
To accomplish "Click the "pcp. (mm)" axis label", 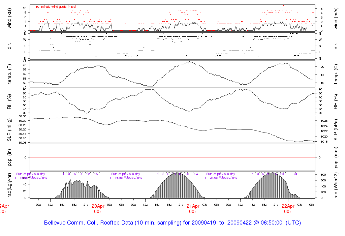I will [336, 157].
